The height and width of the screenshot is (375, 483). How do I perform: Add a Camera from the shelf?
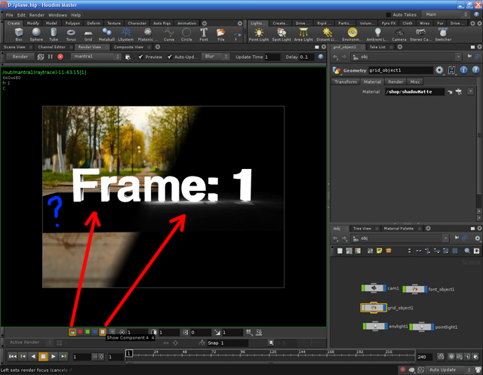399,34
